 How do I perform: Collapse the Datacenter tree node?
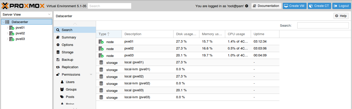[3, 22]
